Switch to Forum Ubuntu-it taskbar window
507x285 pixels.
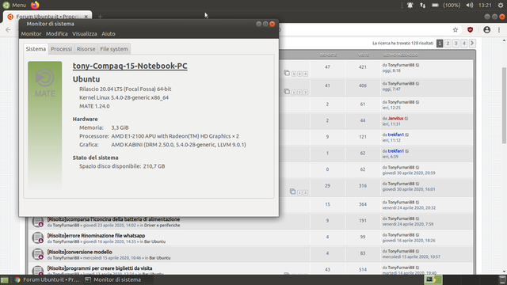coord(47,279)
